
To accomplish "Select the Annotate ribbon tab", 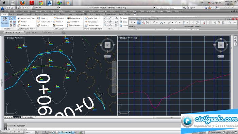I will pyautogui.click(x=20, y=14).
